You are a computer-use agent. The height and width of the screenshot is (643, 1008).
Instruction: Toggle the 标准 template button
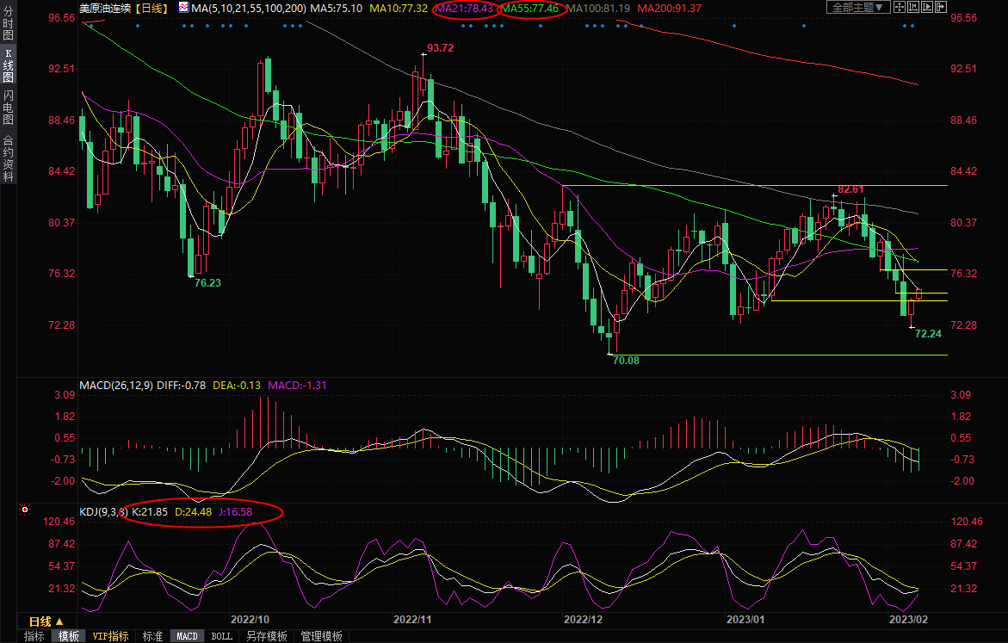(152, 636)
